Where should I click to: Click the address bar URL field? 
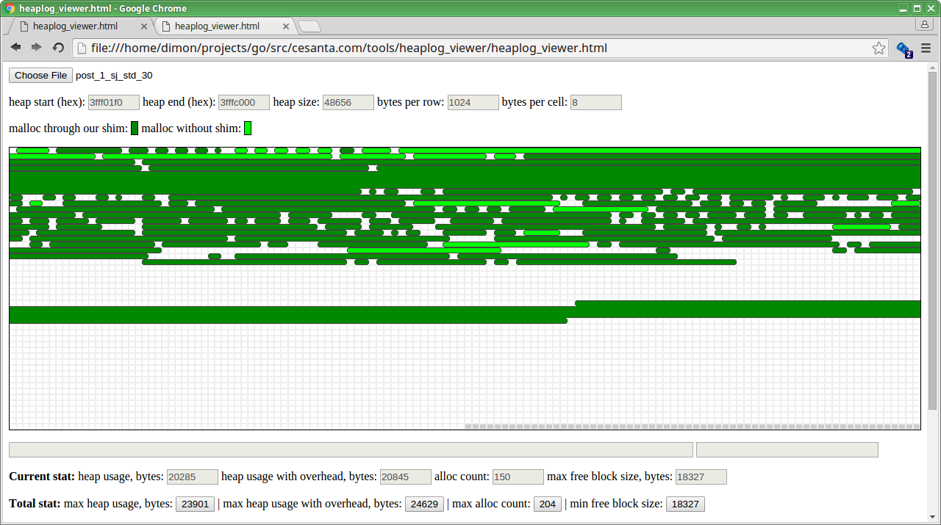click(470, 48)
